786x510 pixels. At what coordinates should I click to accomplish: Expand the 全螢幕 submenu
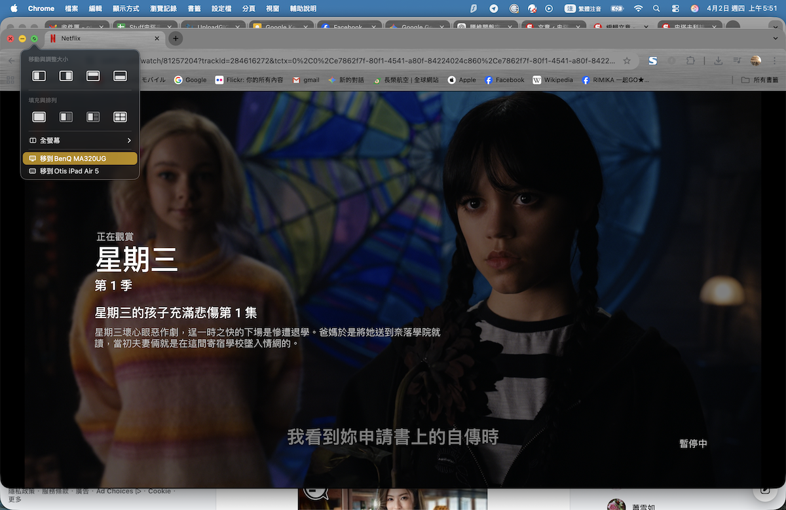tap(80, 141)
